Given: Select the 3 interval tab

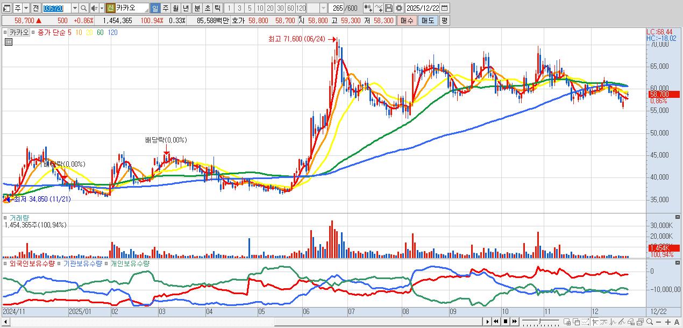Looking at the screenshot, I should (x=239, y=8).
